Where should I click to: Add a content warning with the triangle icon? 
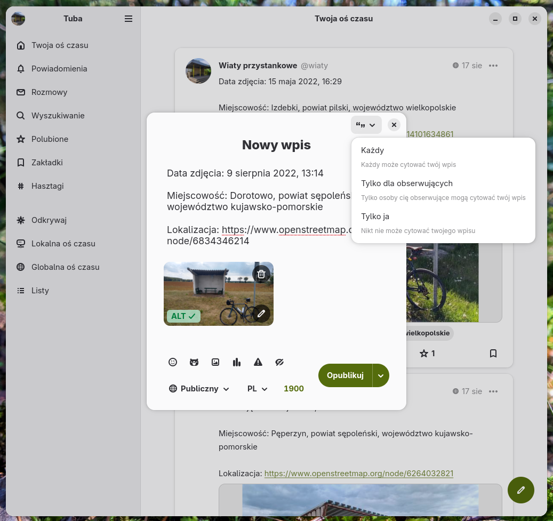point(258,362)
